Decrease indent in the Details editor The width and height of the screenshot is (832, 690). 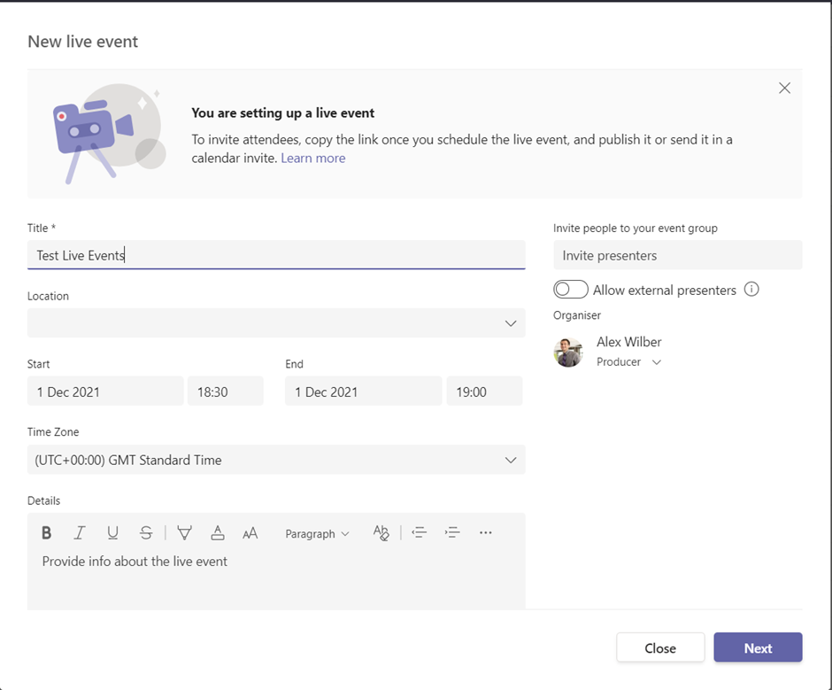419,533
